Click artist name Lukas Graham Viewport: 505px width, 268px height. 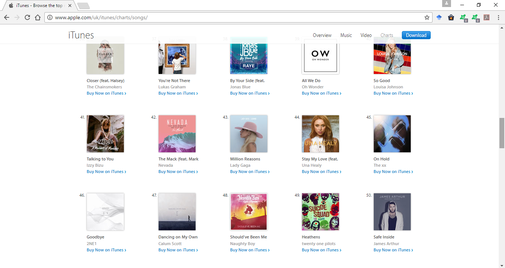point(172,87)
